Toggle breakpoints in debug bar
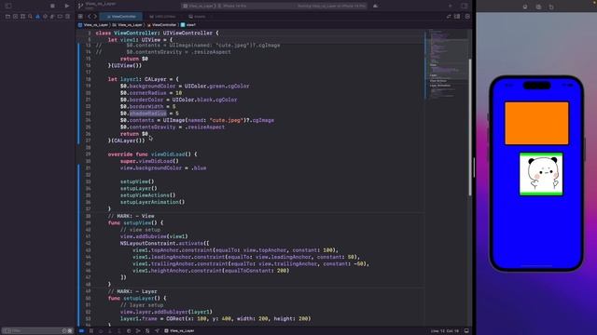597x335 pixels. click(x=81, y=331)
